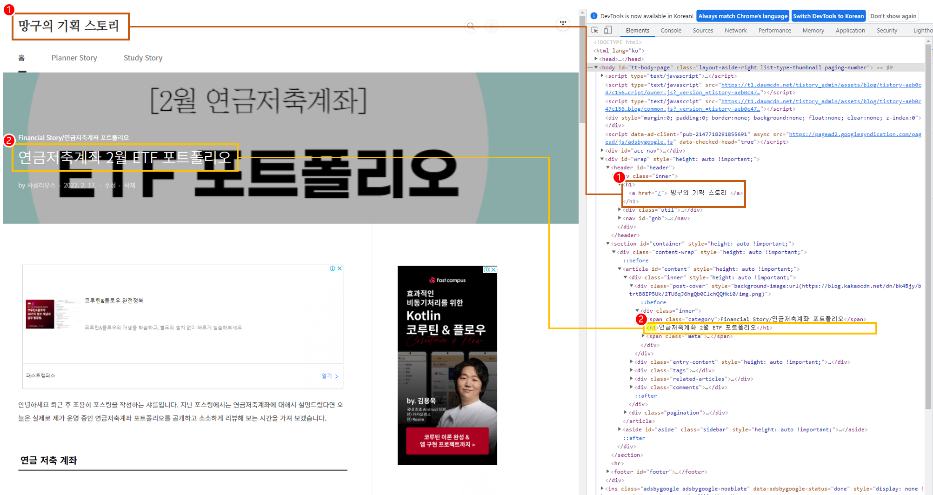
Task: Switch to the Sources tab
Action: click(703, 30)
